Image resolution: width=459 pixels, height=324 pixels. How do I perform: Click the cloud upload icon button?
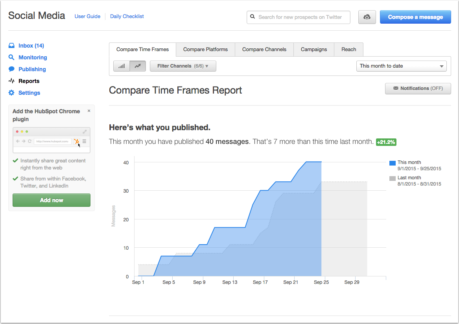click(367, 17)
